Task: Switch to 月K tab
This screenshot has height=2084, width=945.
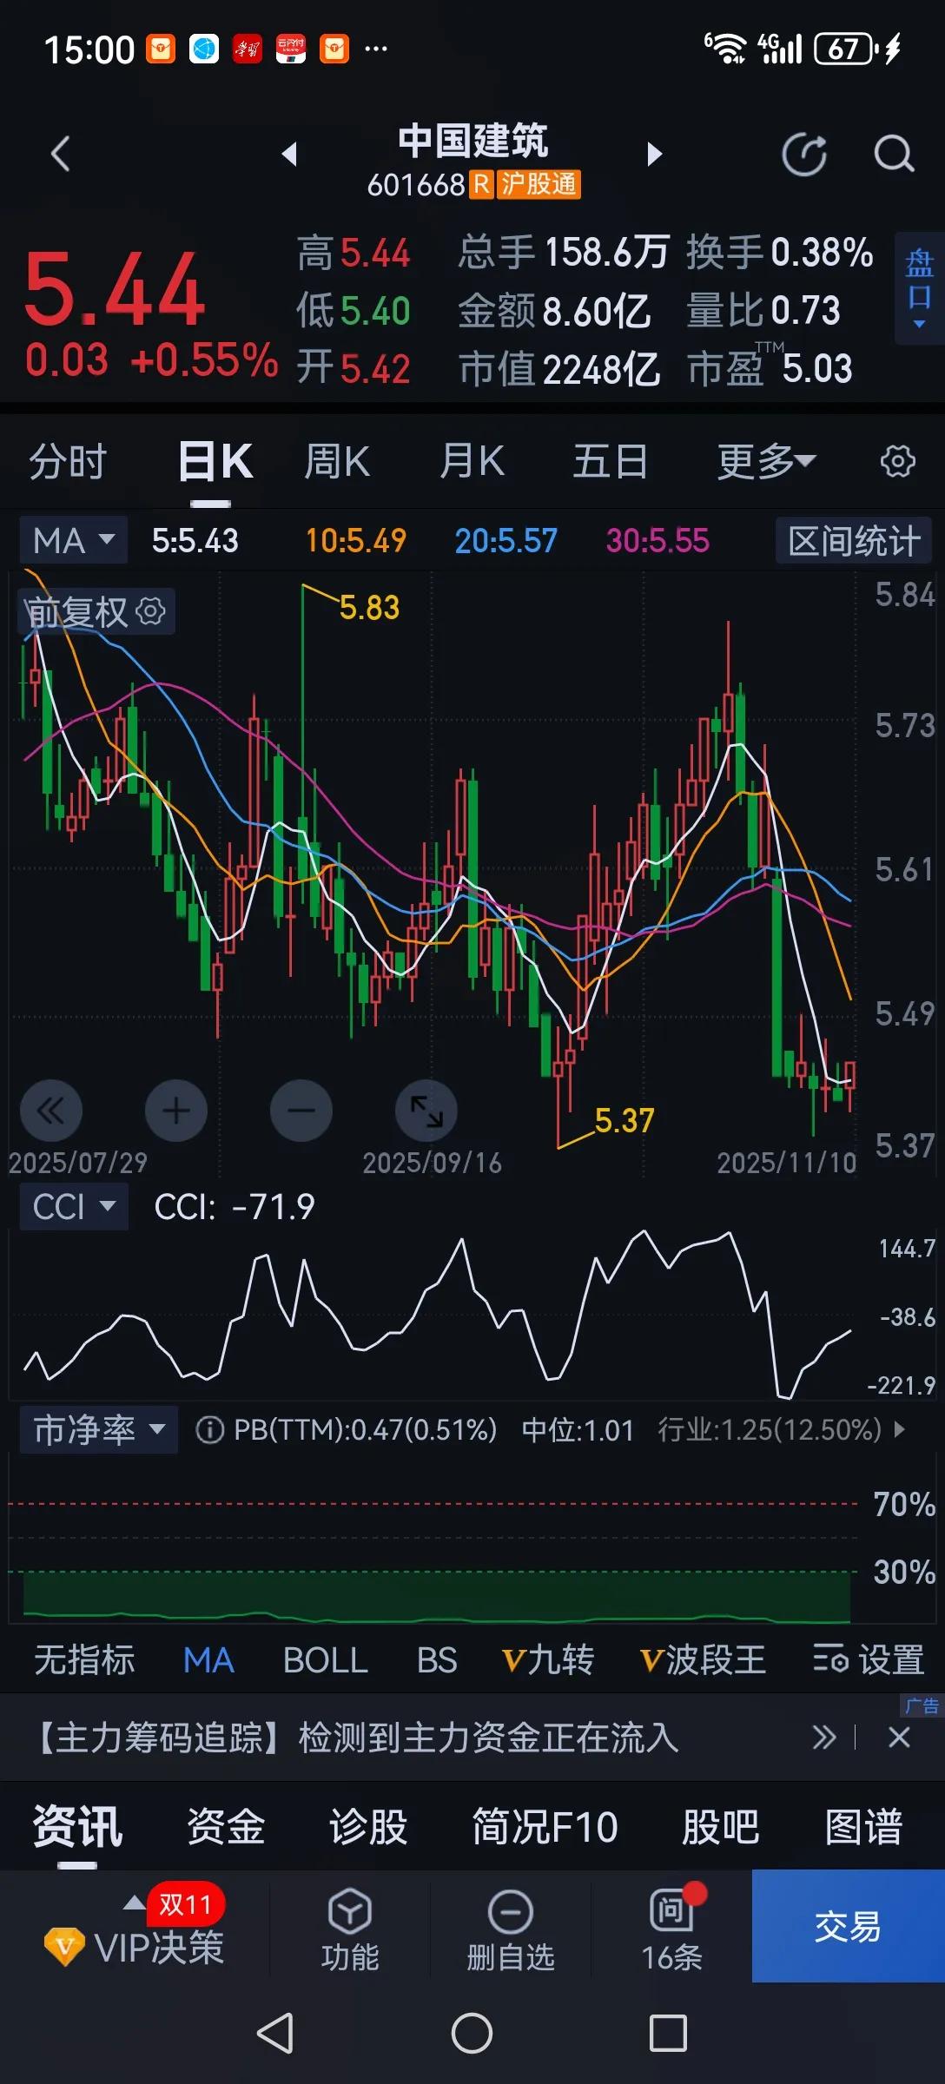Action: coord(472,461)
